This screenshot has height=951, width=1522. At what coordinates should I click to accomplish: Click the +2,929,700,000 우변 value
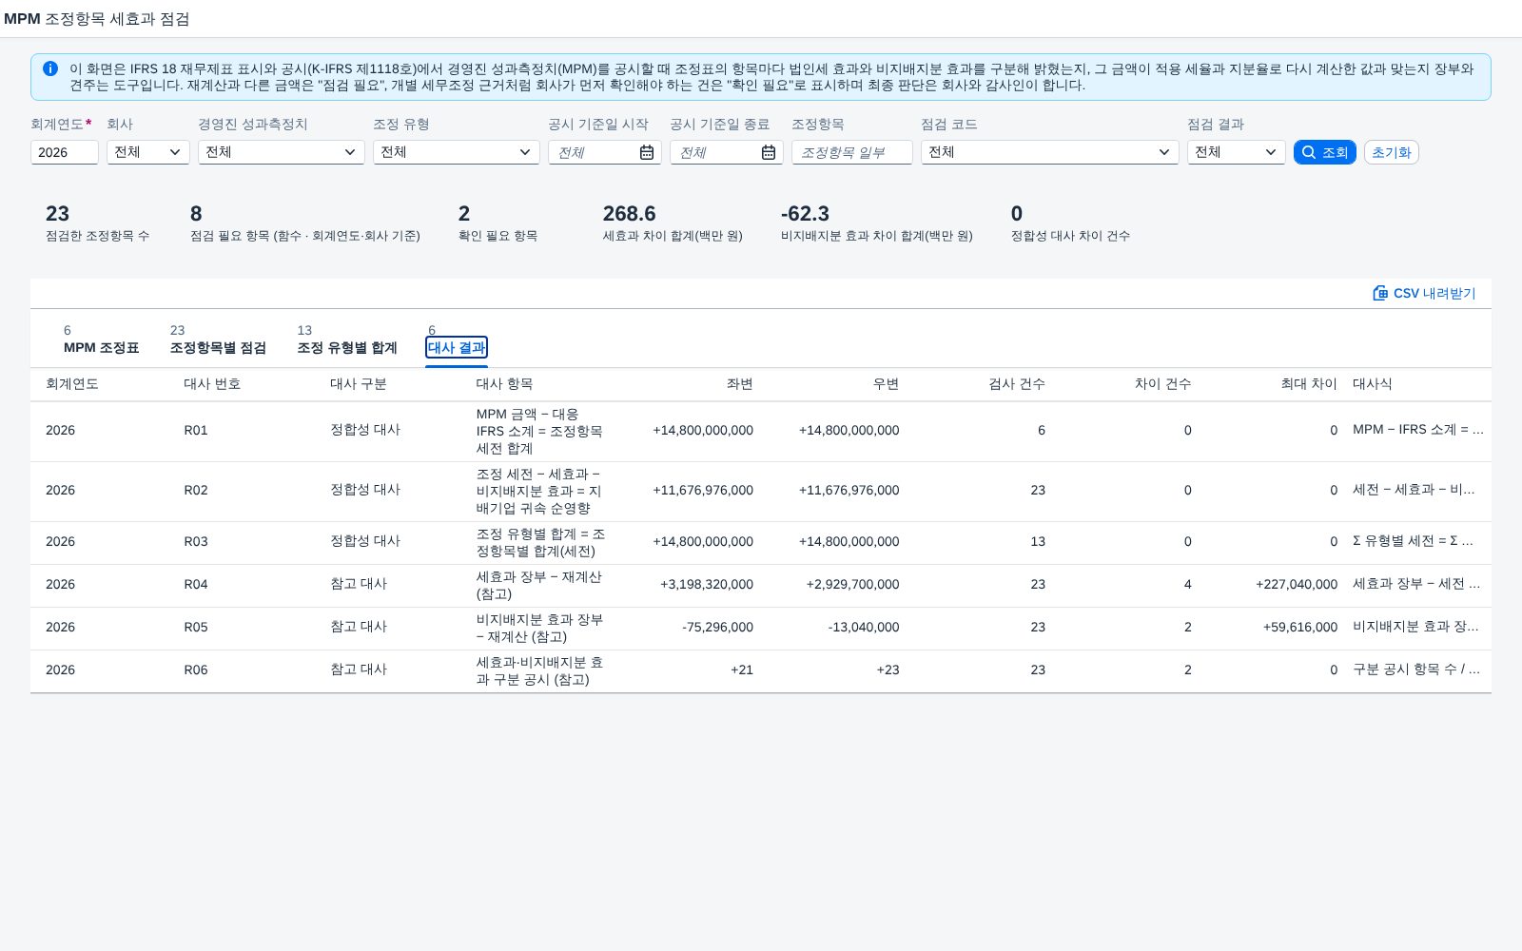[852, 585]
